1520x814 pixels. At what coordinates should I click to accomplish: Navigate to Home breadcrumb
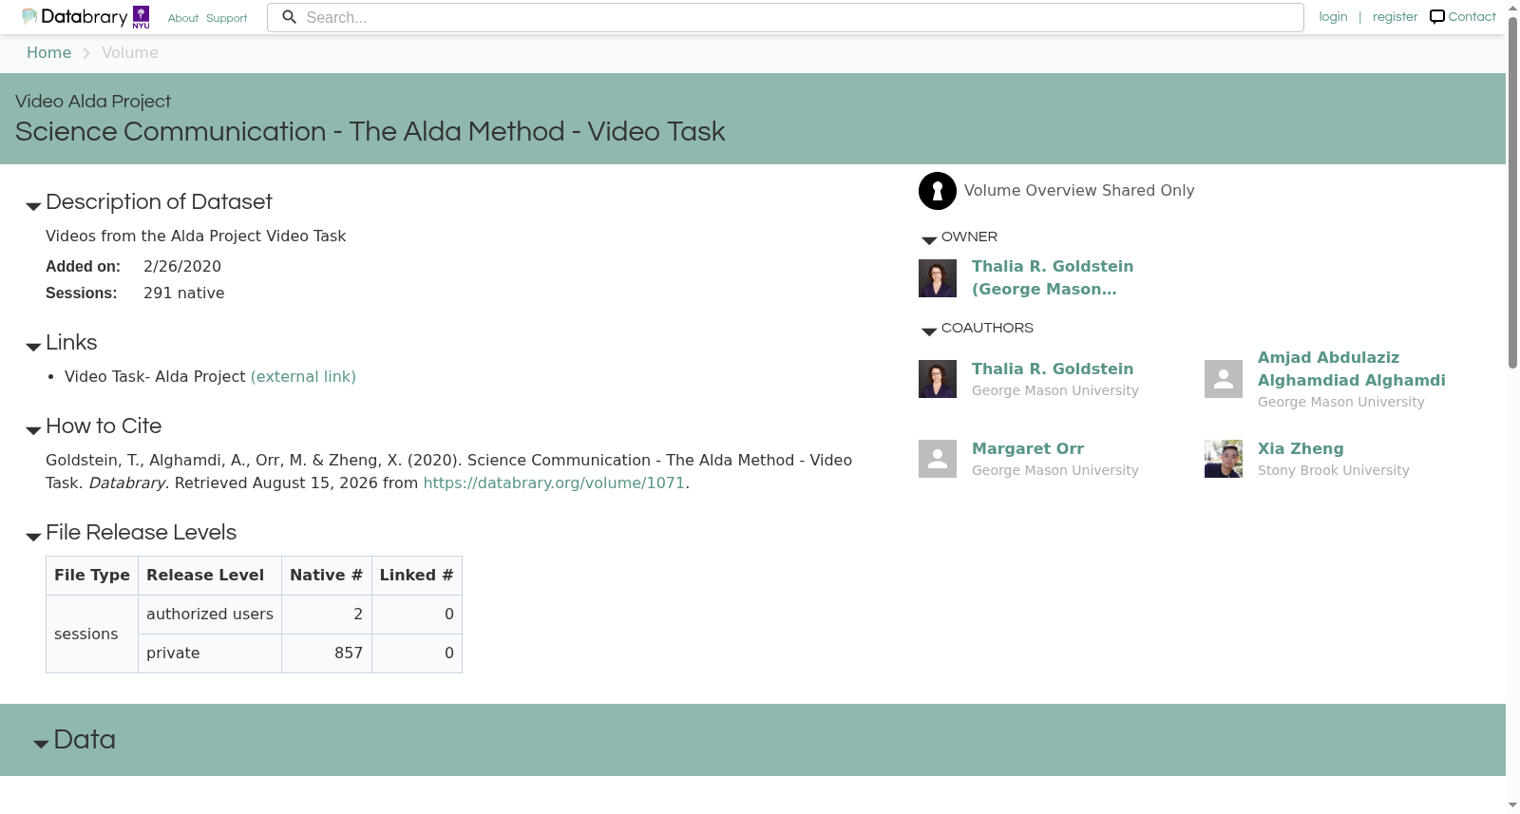point(48,53)
